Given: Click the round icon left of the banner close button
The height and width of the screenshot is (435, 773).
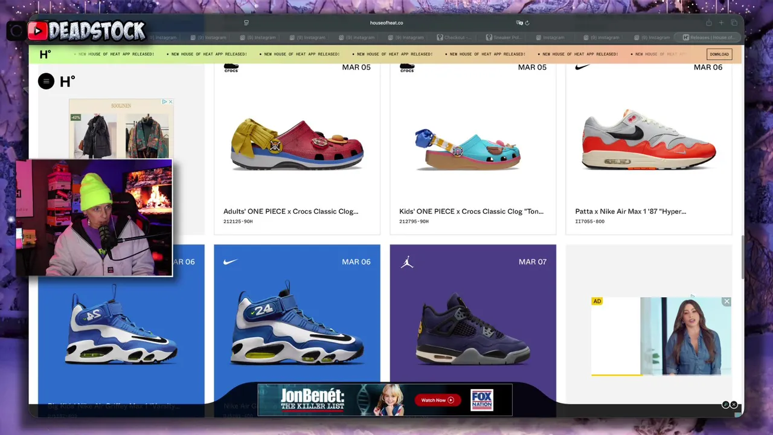Looking at the screenshot, I should pos(726,405).
